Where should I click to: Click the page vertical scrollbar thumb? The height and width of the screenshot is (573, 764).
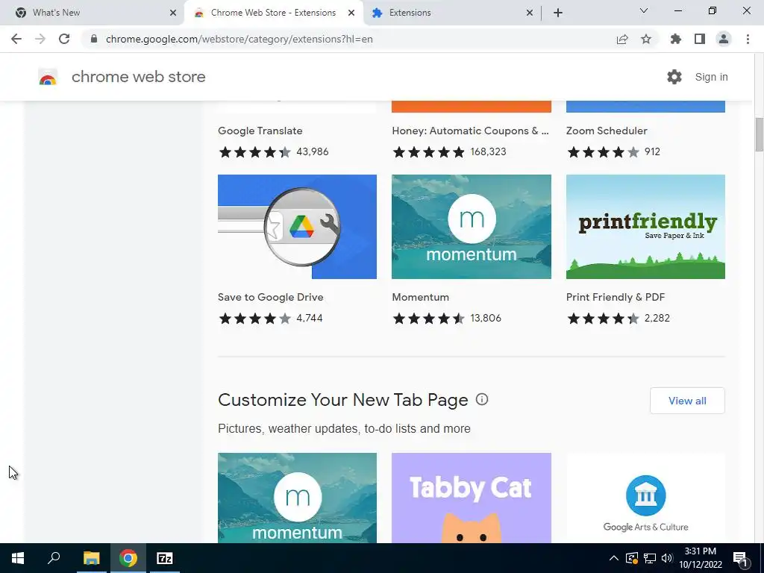tap(759, 134)
